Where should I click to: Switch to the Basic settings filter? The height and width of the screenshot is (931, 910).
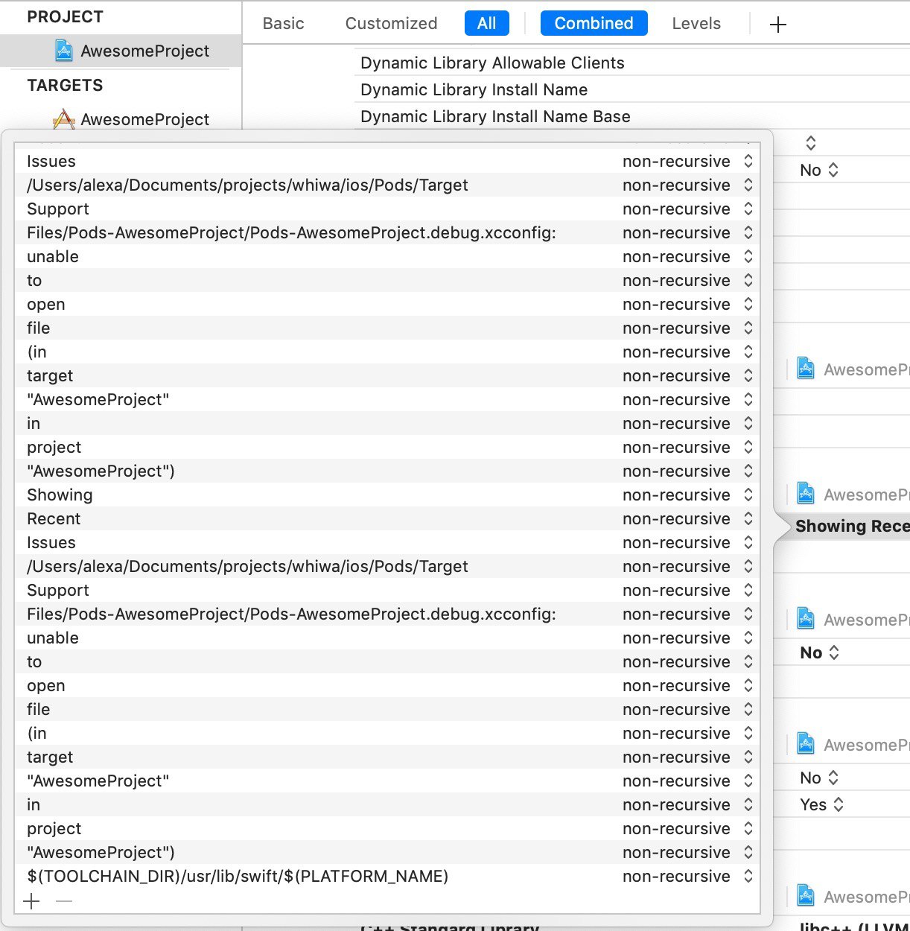pos(283,23)
